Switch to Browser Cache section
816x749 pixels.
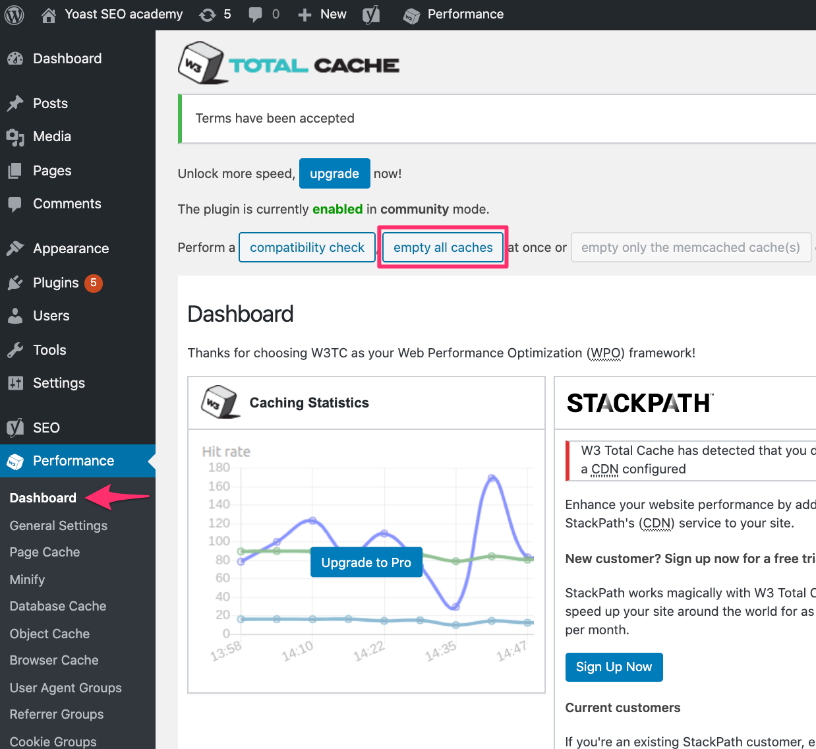[53, 660]
